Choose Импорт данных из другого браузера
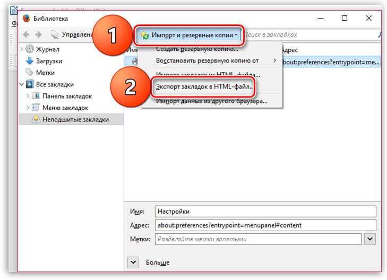 click(x=211, y=101)
